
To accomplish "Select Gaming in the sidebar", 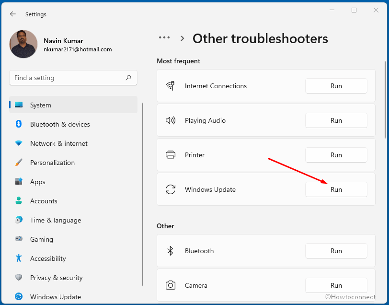I will coord(73,239).
